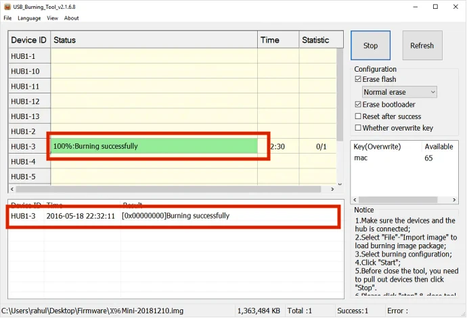467x318 pixels.
Task: Open the View menu
Action: tap(52, 18)
